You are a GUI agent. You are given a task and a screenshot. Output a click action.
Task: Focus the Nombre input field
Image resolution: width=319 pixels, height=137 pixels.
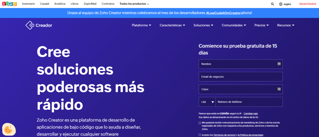(x=241, y=64)
